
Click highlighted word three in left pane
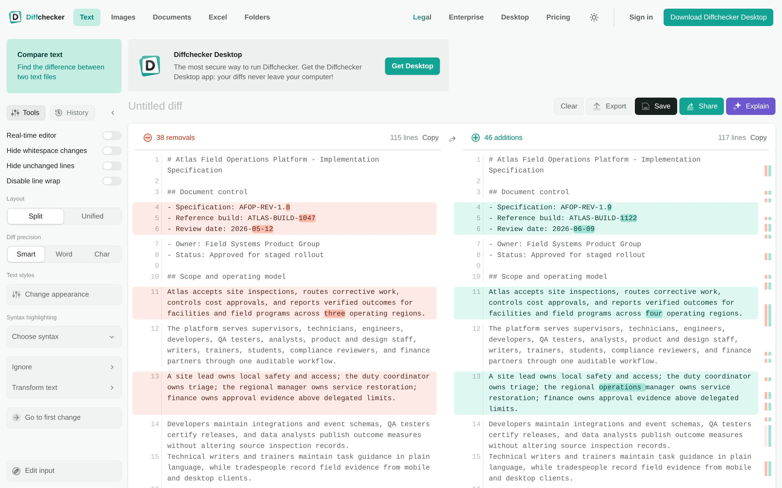[x=335, y=314]
